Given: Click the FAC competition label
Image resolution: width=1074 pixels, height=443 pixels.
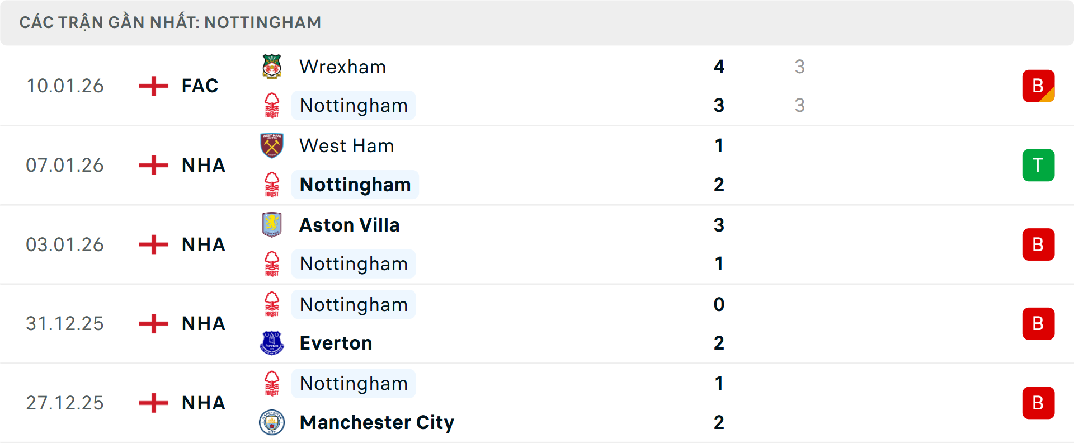Looking at the screenshot, I should [x=200, y=86].
